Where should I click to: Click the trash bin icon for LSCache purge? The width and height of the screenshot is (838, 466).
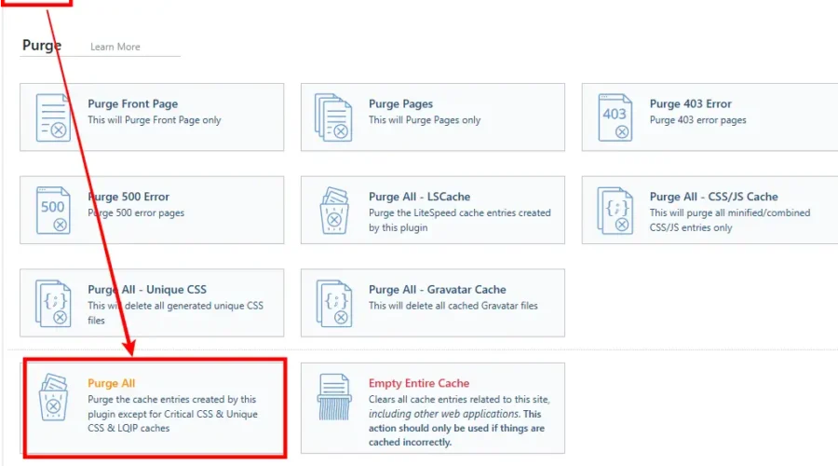pyautogui.click(x=333, y=211)
